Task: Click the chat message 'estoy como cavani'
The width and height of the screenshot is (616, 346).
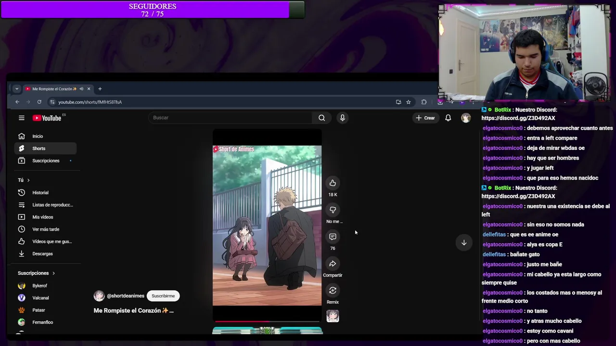Action: tap(550, 331)
